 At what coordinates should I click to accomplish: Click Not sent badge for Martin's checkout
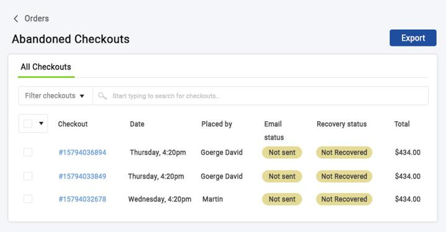point(282,199)
